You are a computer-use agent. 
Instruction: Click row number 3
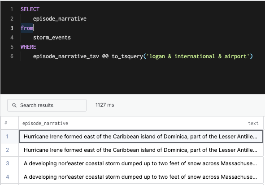[8, 163]
